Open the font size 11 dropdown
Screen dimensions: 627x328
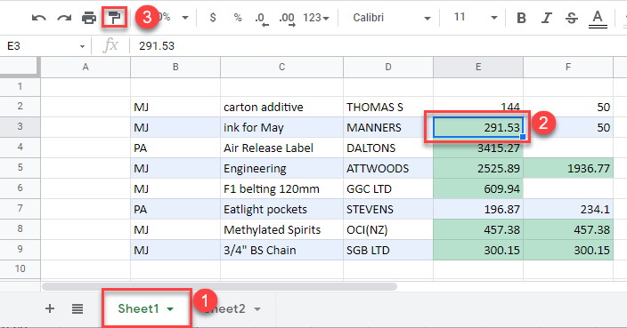click(475, 18)
